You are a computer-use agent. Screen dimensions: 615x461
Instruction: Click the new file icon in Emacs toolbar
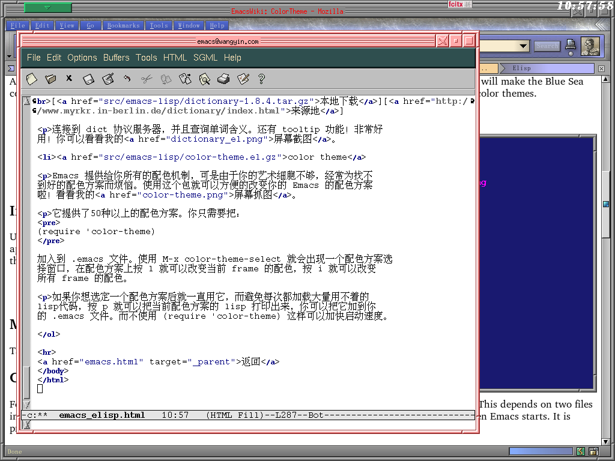pos(31,79)
